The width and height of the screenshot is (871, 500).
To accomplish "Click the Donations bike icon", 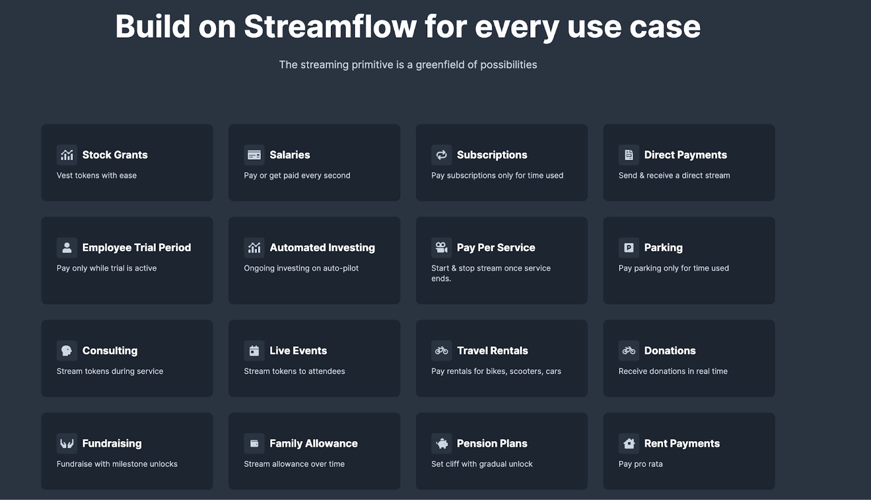I will point(629,351).
